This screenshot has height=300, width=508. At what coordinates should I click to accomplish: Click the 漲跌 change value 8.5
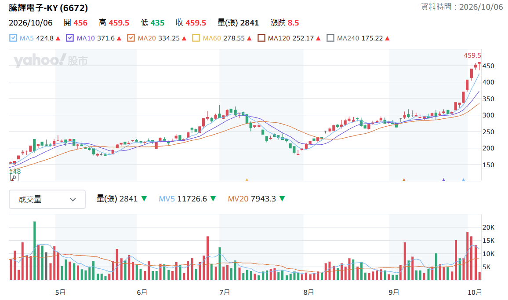[x=293, y=23]
